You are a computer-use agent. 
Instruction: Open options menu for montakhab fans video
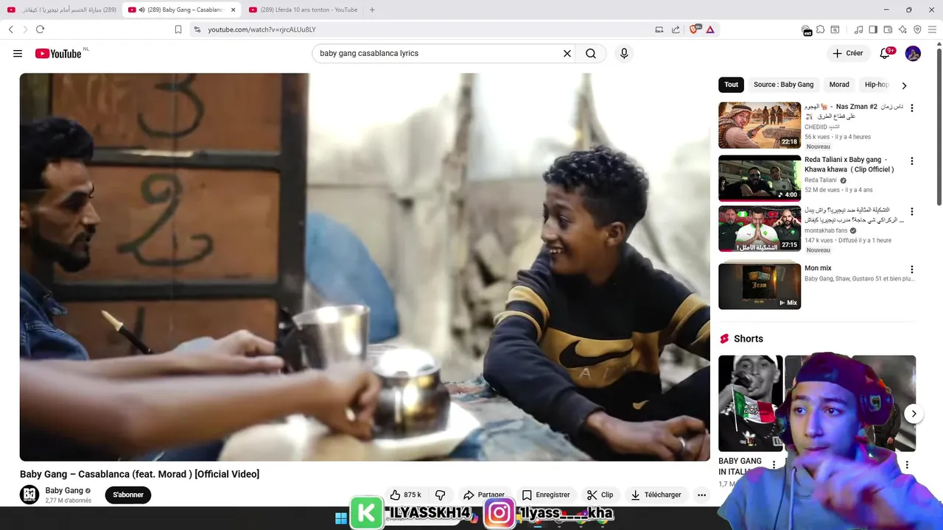pyautogui.click(x=912, y=211)
